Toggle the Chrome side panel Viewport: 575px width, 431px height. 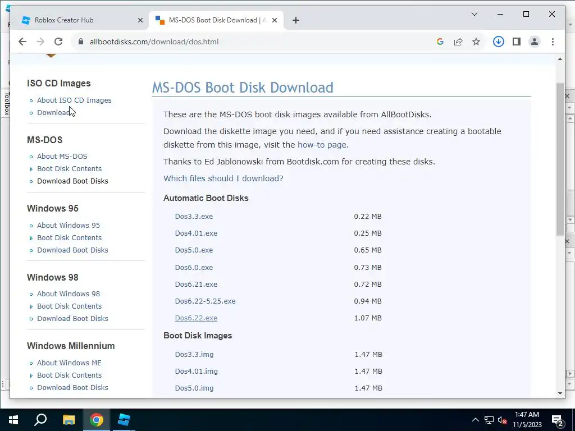517,42
